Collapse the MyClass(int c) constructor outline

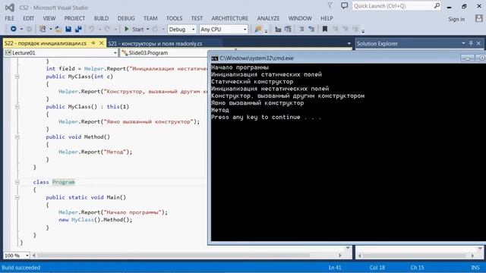17,77
